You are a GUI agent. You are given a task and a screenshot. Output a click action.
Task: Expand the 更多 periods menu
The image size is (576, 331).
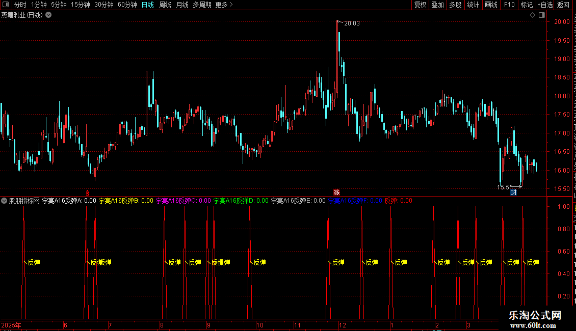tap(224, 5)
